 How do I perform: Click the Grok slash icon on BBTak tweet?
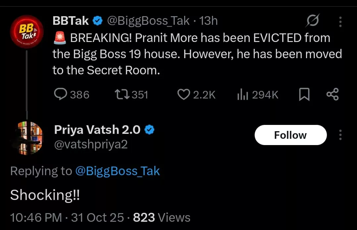tap(313, 21)
